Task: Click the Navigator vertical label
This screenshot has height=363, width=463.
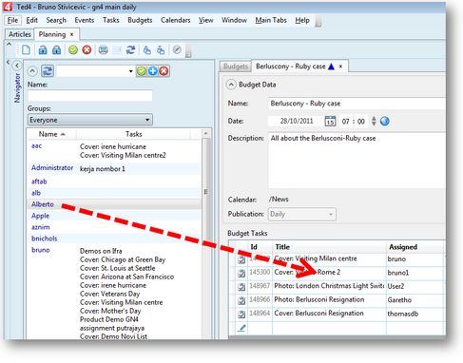Action: 17,88
